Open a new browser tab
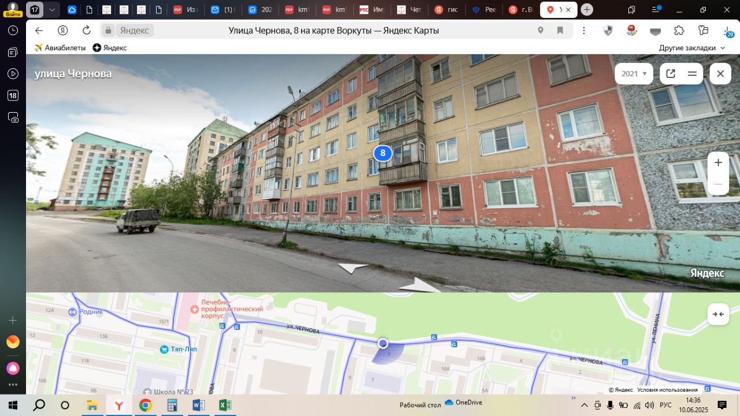The height and width of the screenshot is (416, 740). (x=587, y=10)
